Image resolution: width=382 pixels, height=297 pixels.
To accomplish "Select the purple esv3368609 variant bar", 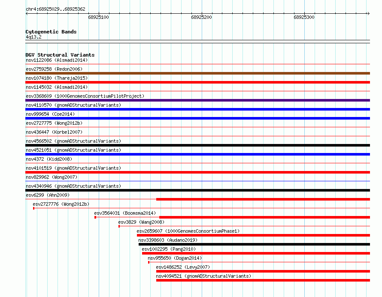I will tap(197, 100).
